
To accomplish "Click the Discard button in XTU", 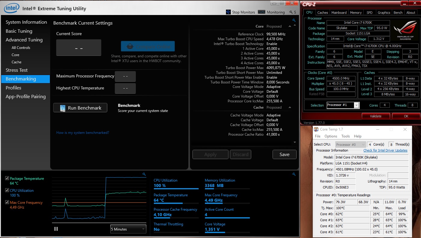I will tap(241, 155).
